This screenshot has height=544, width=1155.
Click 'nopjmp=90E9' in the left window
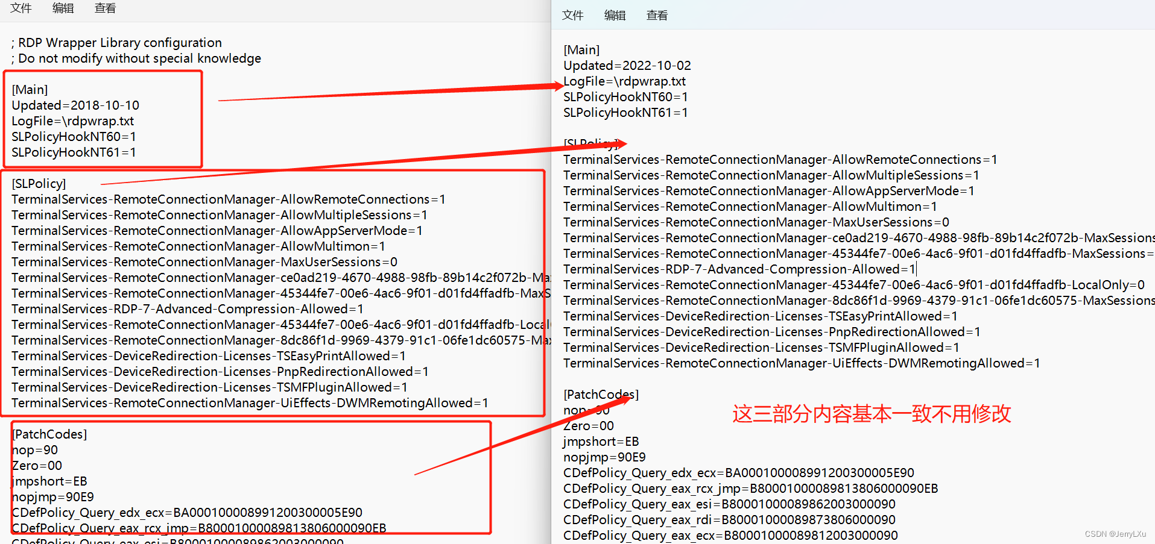pyautogui.click(x=53, y=497)
